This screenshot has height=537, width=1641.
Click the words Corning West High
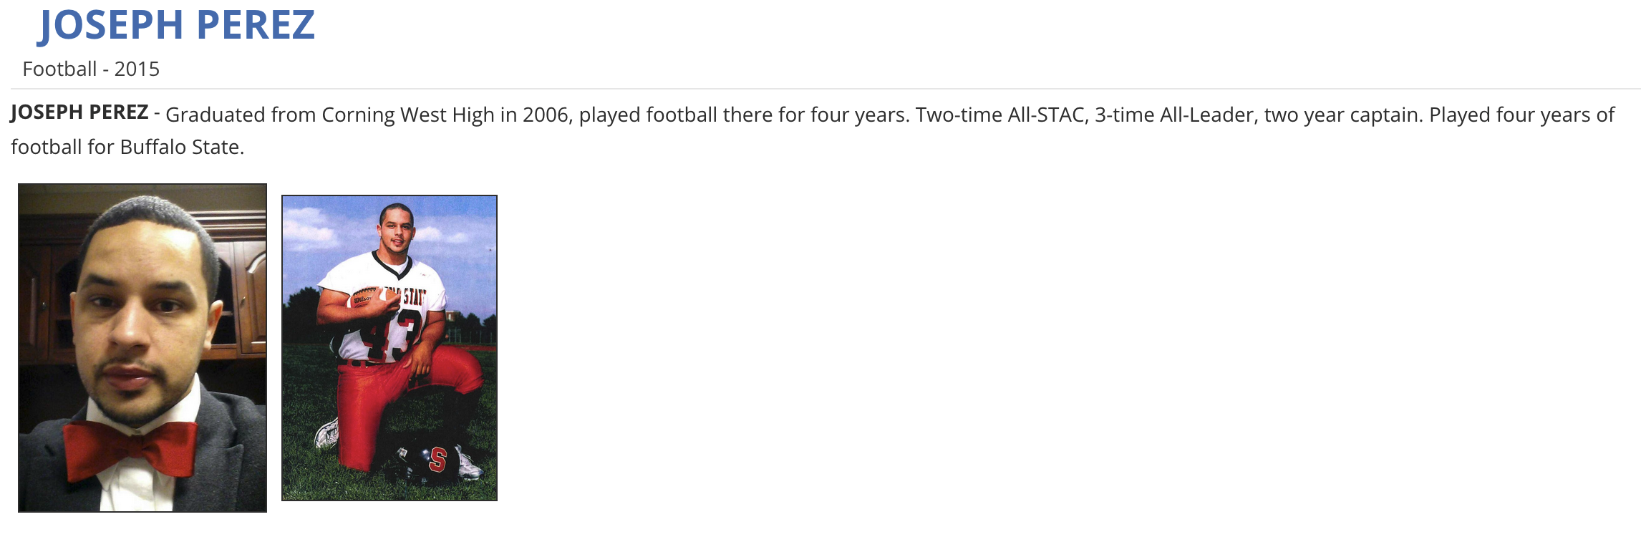click(x=408, y=115)
